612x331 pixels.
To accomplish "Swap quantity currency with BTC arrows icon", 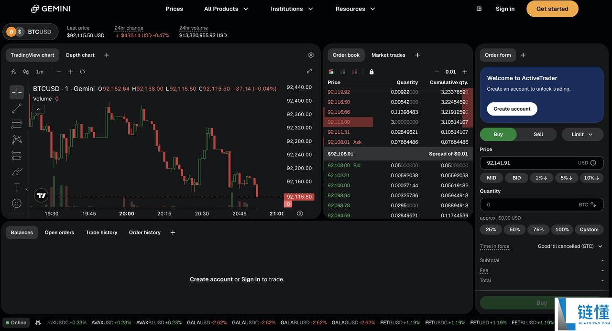I will point(593,204).
